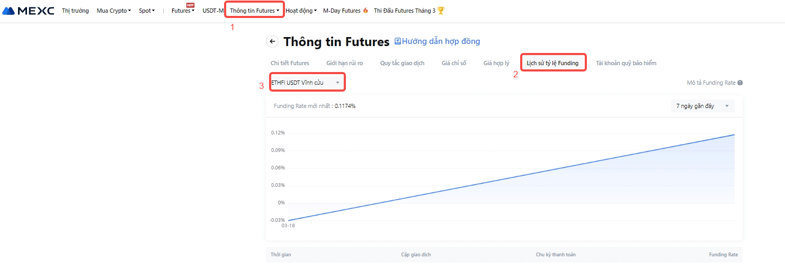Expand the Spot menu
Viewport: 785px width, 269px height.
(147, 11)
